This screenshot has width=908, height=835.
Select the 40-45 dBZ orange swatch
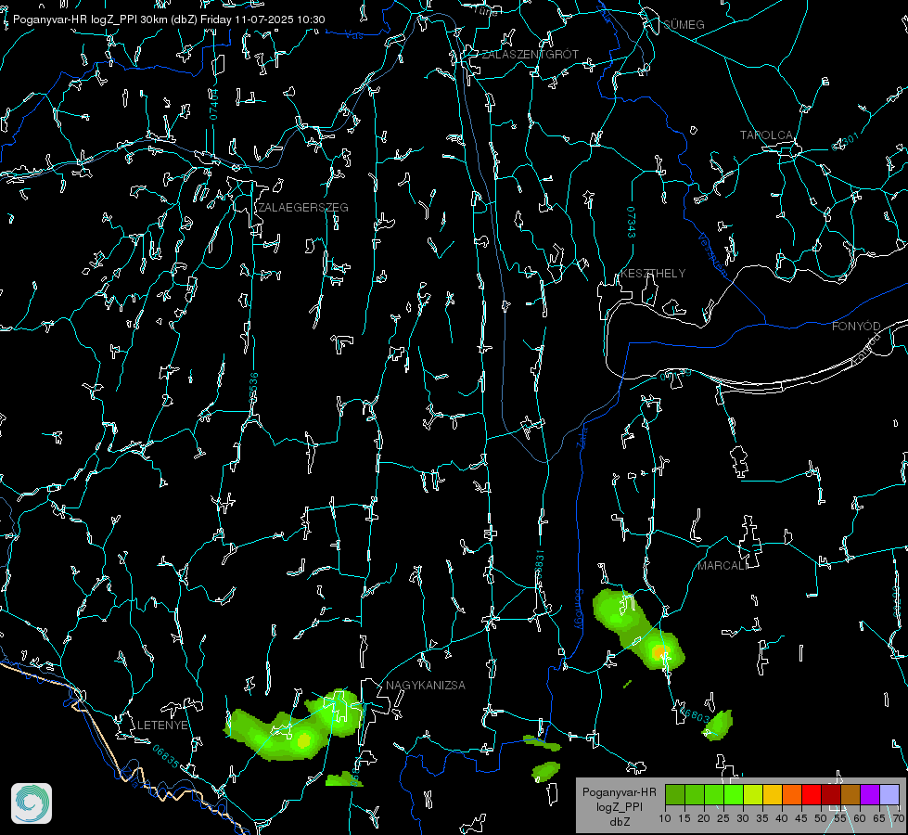tap(792, 794)
